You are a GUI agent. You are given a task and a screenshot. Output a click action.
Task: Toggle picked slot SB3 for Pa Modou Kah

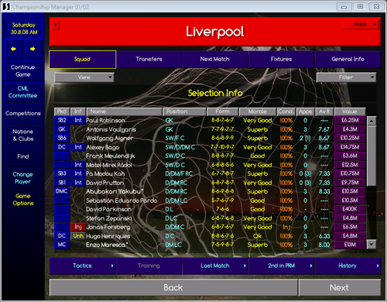62,173
